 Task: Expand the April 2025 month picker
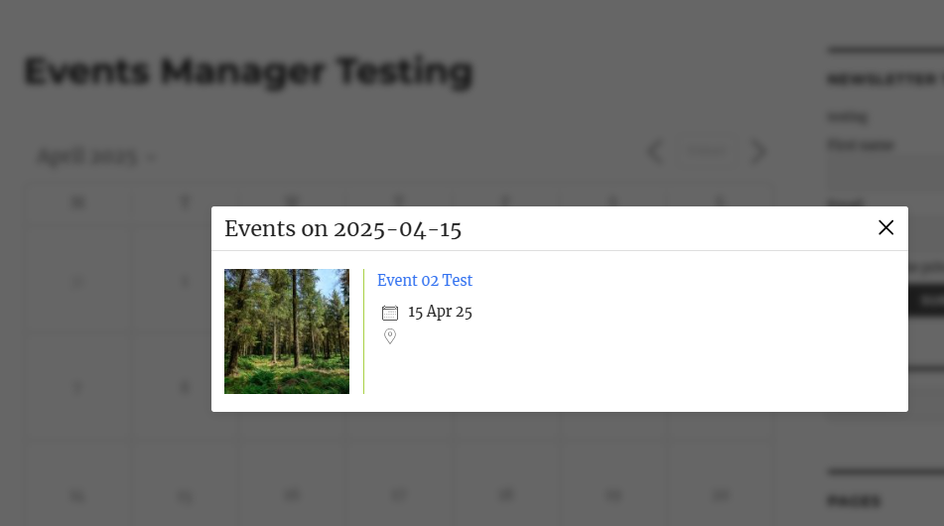(95, 157)
